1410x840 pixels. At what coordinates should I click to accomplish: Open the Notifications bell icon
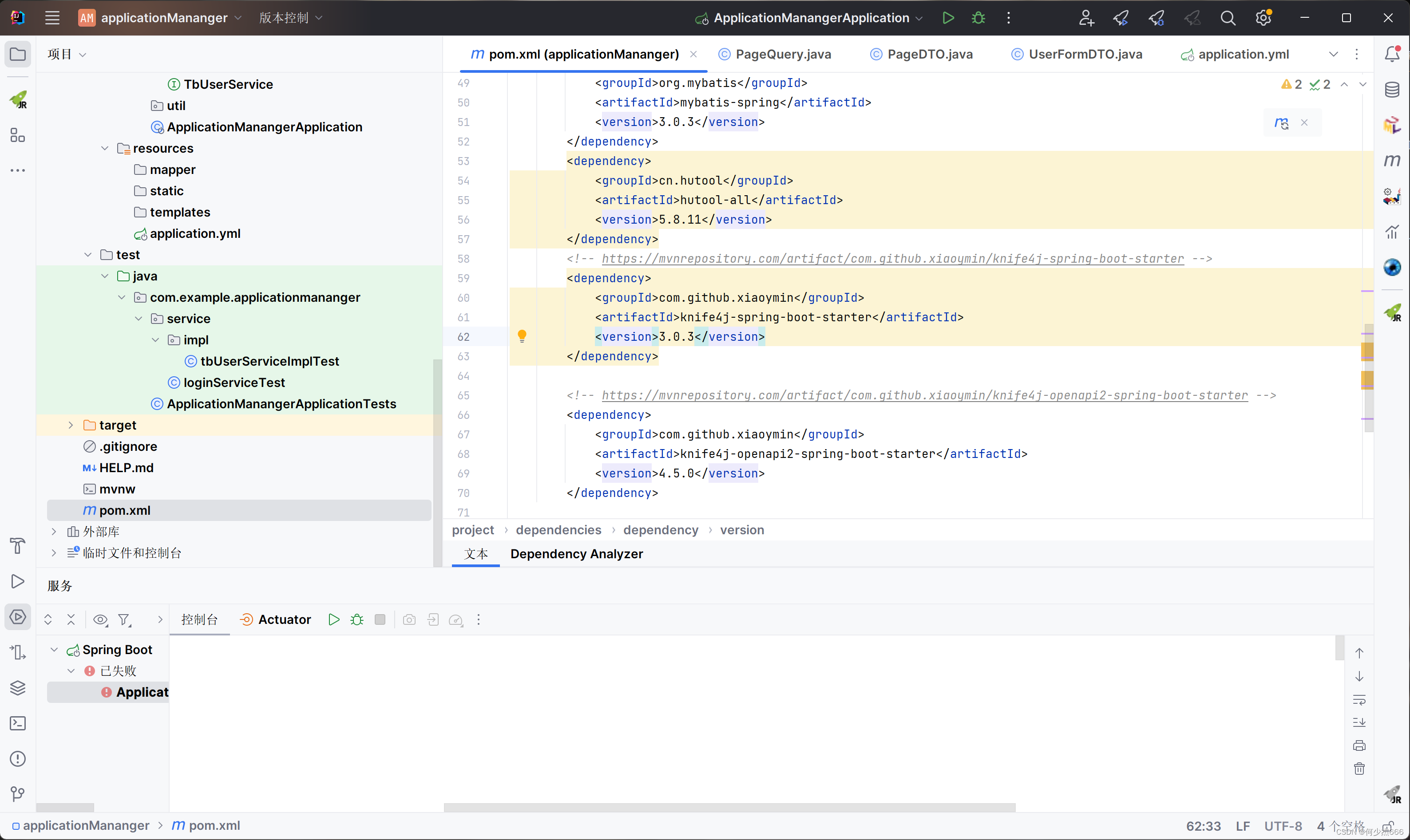[1392, 54]
